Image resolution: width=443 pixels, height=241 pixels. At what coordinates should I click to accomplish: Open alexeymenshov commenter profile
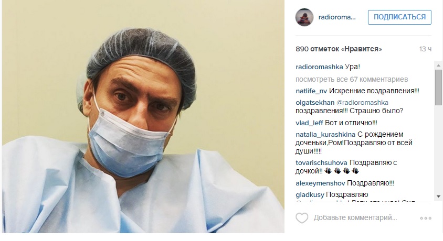(x=320, y=183)
